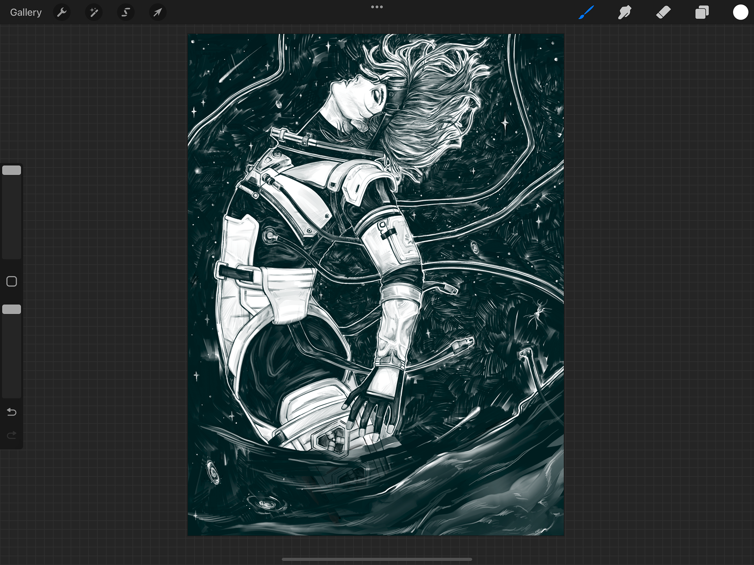Image resolution: width=754 pixels, height=565 pixels.
Task: Select the Brush paint tool
Action: point(586,13)
